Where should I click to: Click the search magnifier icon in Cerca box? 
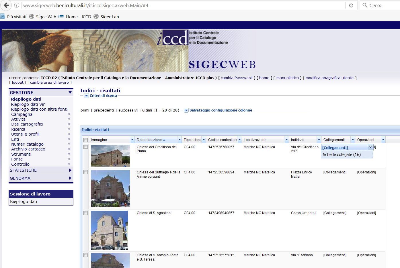pos(365,5)
